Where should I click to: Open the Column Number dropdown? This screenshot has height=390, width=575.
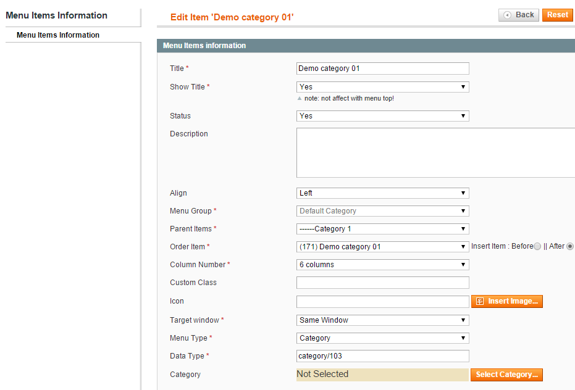382,265
